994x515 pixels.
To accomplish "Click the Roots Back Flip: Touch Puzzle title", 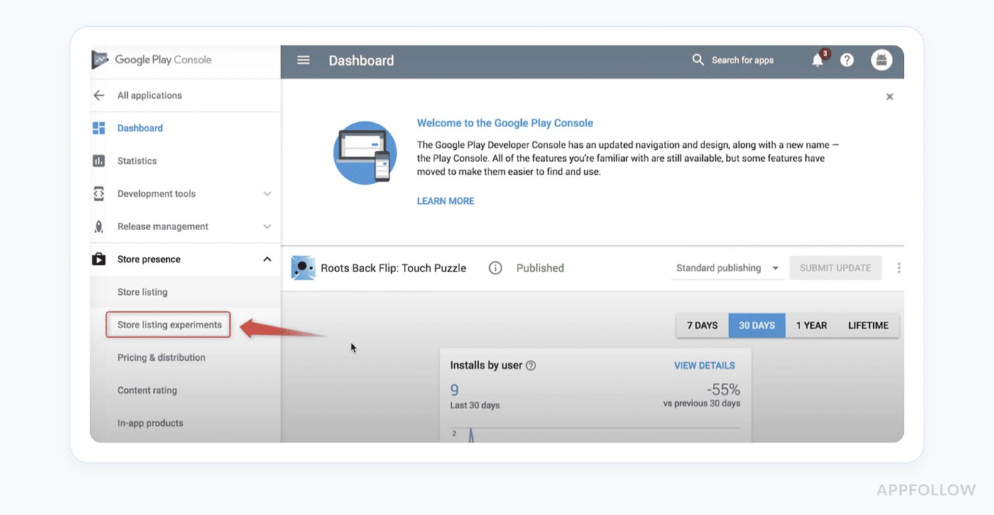I will point(393,268).
